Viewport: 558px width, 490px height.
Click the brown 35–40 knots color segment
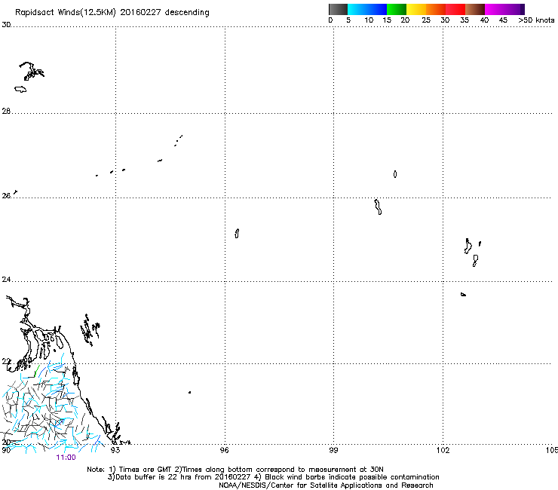point(475,9)
